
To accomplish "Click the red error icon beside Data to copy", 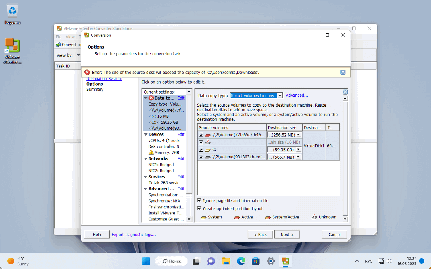I will [x=151, y=98].
